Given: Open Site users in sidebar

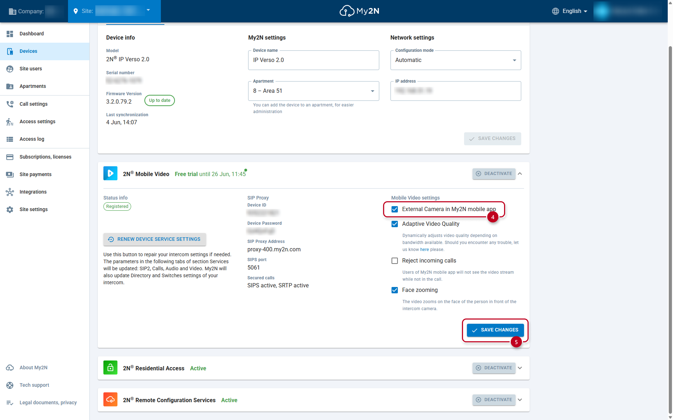Looking at the screenshot, I should [x=45, y=69].
